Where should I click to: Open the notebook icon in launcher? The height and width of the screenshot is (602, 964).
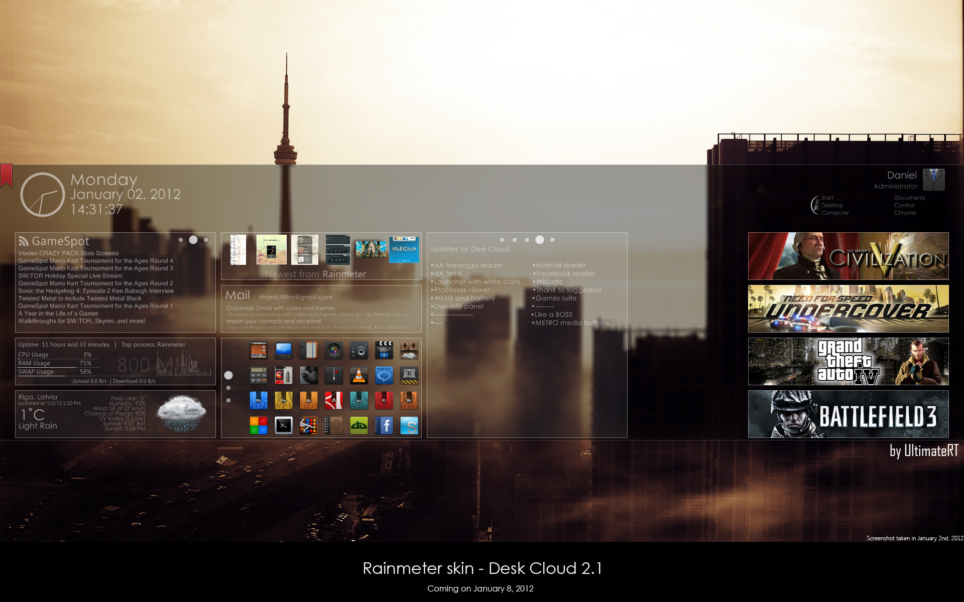pyautogui.click(x=309, y=350)
